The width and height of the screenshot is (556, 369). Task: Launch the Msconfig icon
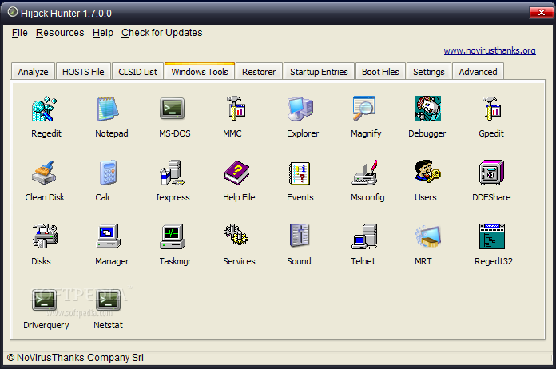(364, 173)
